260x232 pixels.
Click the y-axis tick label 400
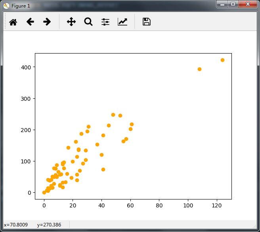click(26, 67)
